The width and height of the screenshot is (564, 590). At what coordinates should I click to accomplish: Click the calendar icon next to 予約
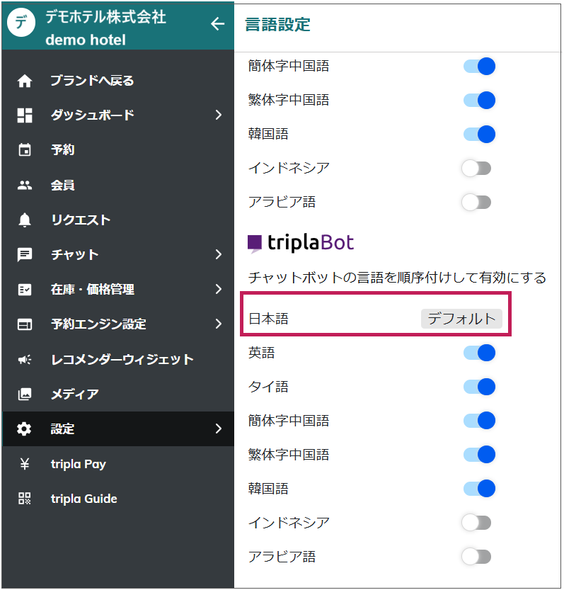pos(25,149)
